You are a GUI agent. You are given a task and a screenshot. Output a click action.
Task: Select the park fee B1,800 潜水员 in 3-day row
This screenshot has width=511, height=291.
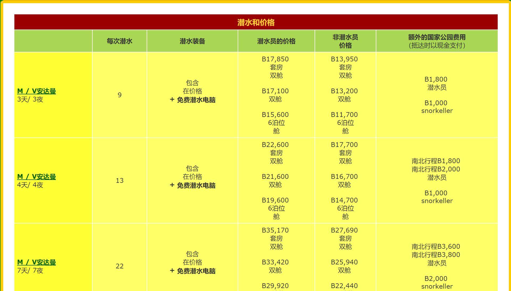(x=436, y=83)
